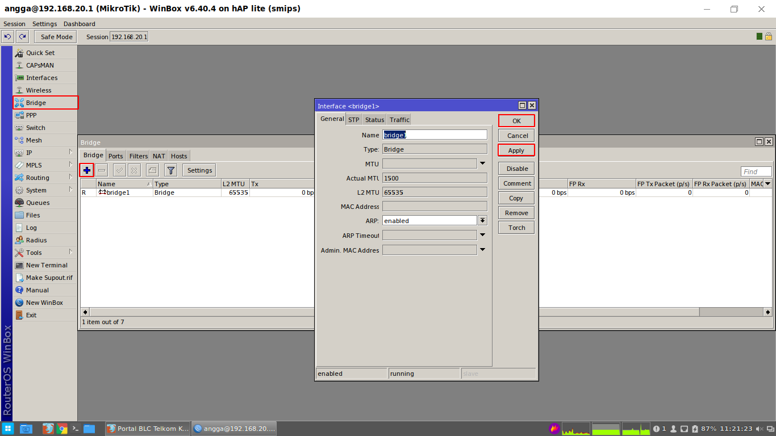Click the checkmark enable icon in Bridge toolbar
Viewport: 776px width, 436px height.
tap(119, 170)
